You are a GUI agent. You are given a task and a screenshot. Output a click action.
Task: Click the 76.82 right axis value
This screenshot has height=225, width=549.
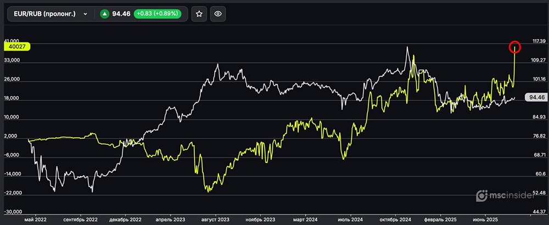(540, 136)
